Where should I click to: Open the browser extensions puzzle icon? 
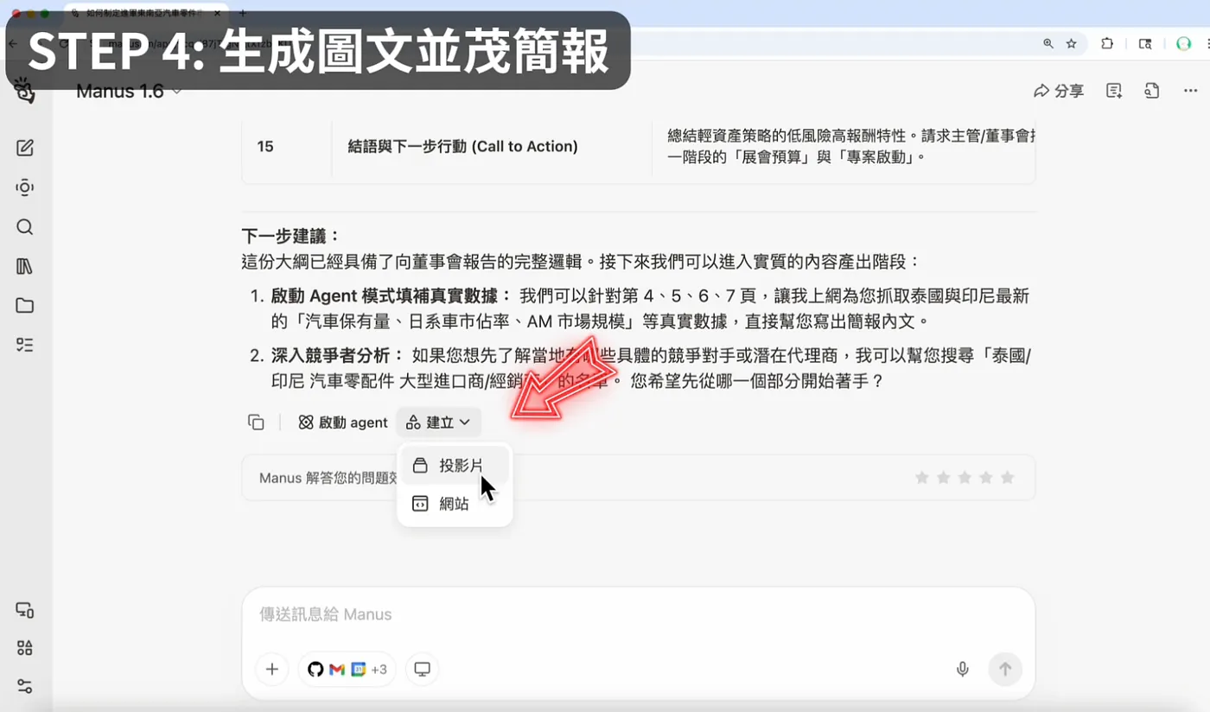coord(1107,43)
